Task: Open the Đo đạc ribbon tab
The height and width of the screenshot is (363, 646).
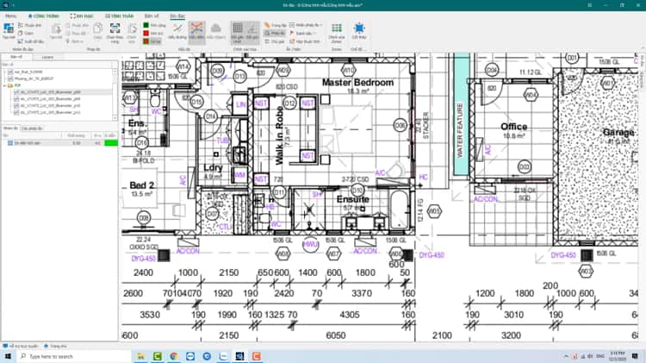Action: click(x=177, y=16)
